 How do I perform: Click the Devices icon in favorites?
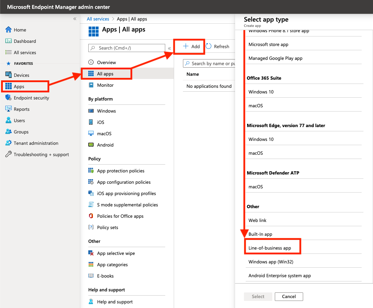point(9,75)
